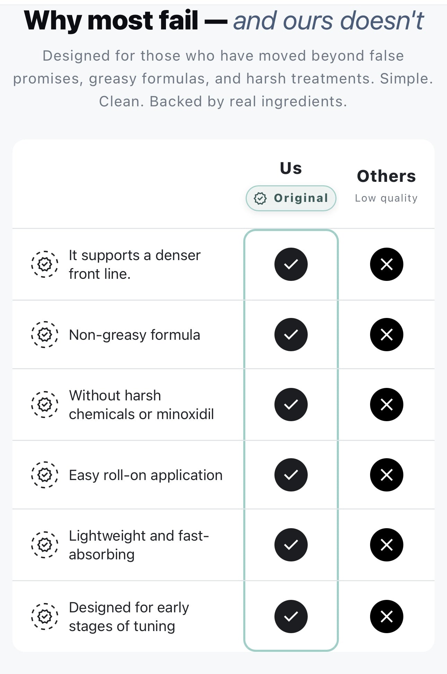The width and height of the screenshot is (447, 674).
Task: Click Others X mark for Non-greasy formula
Action: click(x=386, y=335)
